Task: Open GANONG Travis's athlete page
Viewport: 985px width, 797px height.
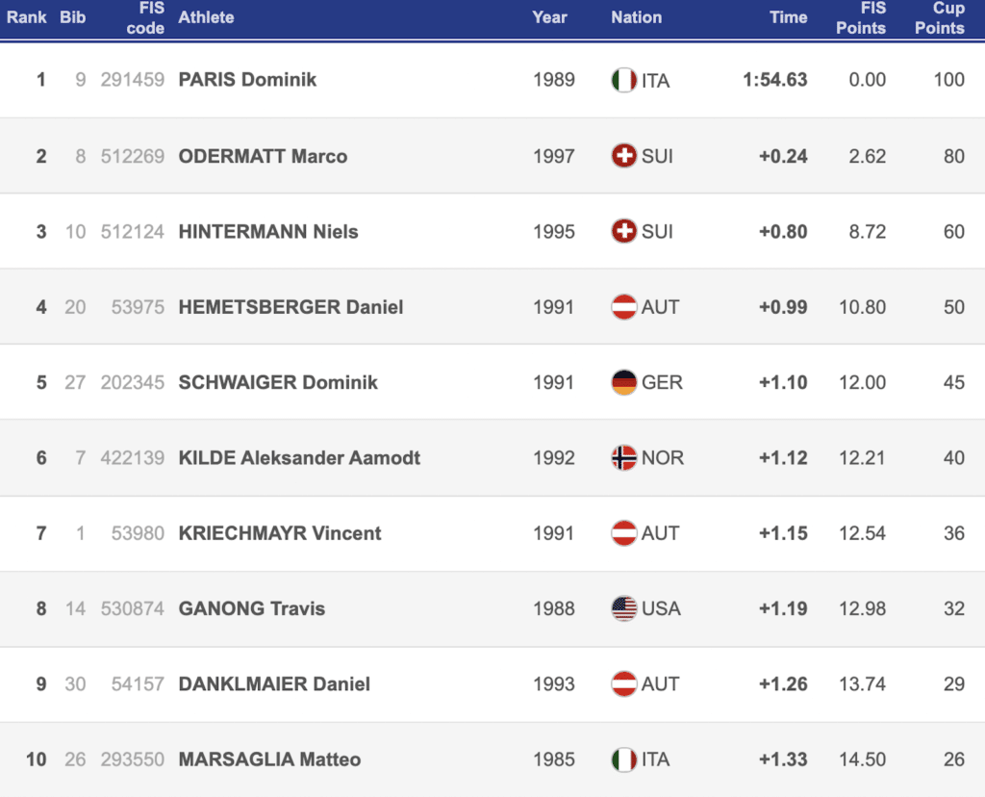Action: coord(252,608)
